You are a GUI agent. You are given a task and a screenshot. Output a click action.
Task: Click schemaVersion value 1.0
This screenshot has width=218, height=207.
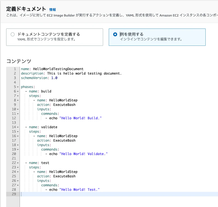54,78
